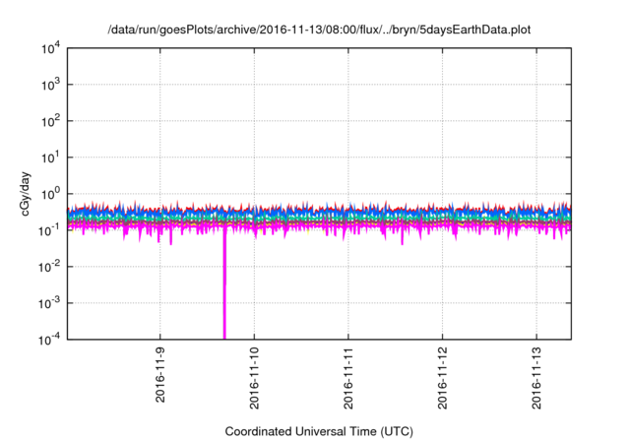The width and height of the screenshot is (630, 441).
Task: Click the 10^1 y-axis tick label
Action: click(51, 157)
